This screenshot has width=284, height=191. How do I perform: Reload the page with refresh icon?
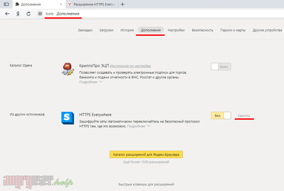tap(28, 14)
